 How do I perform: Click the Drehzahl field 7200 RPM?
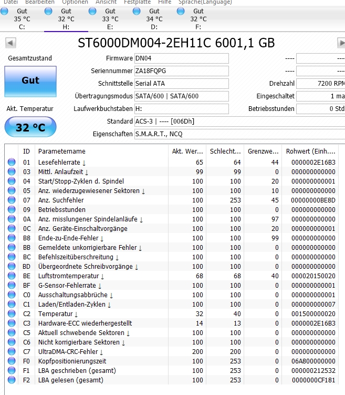coord(321,84)
